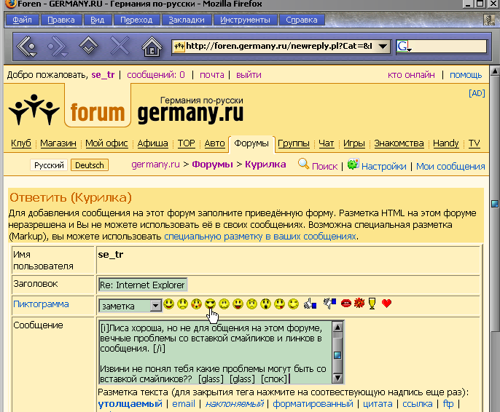Image resolution: width=500 pixels, height=412 pixels.
Task: Click the browser Back arrow button
Action: click(x=26, y=47)
